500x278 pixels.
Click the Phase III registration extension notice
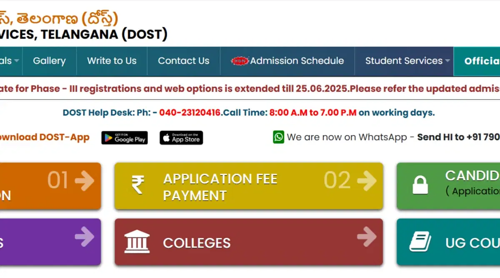point(250,88)
